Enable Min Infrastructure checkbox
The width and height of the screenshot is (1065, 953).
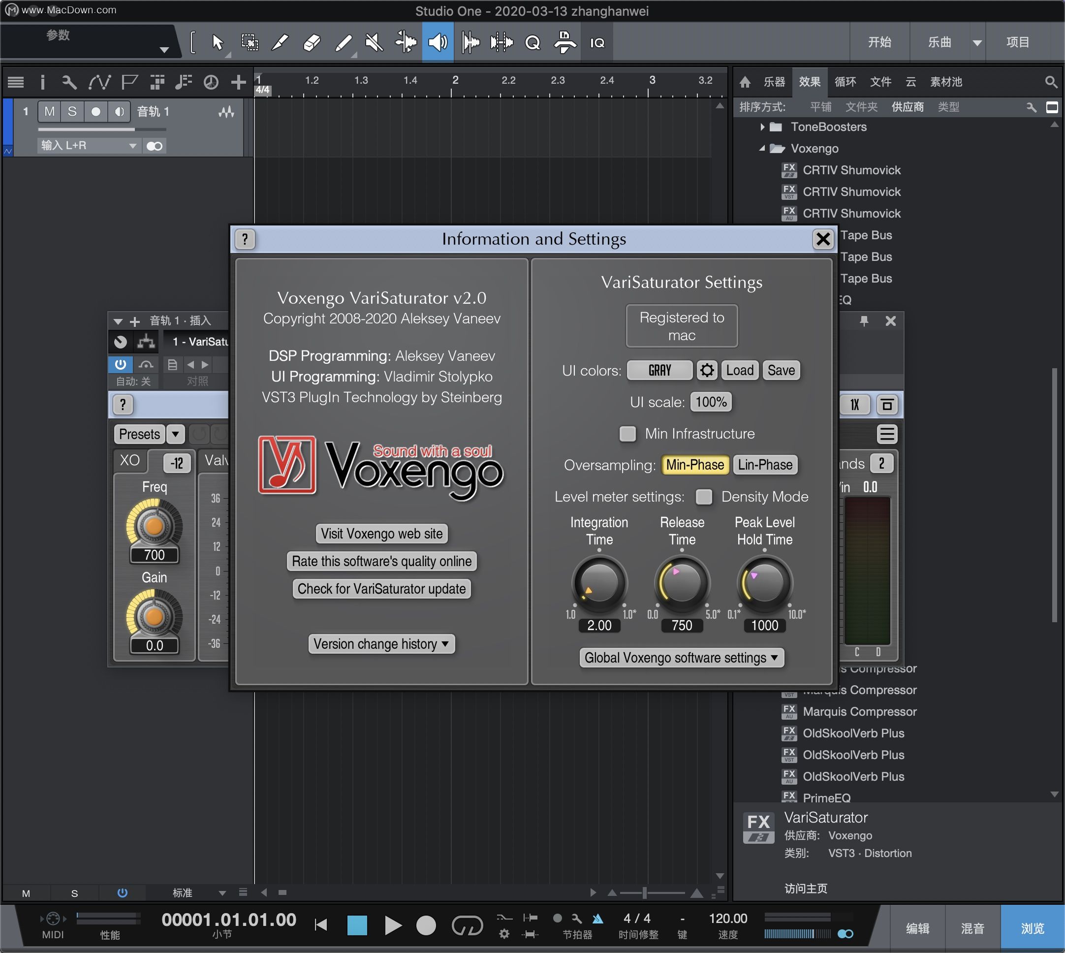(x=627, y=434)
